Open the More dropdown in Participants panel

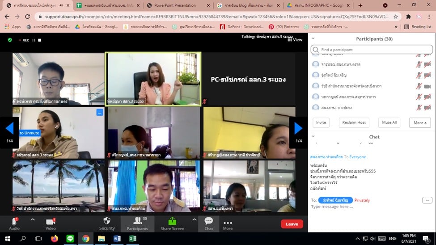[419, 122]
